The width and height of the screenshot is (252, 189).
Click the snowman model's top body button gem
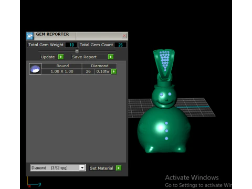(x=166, y=123)
